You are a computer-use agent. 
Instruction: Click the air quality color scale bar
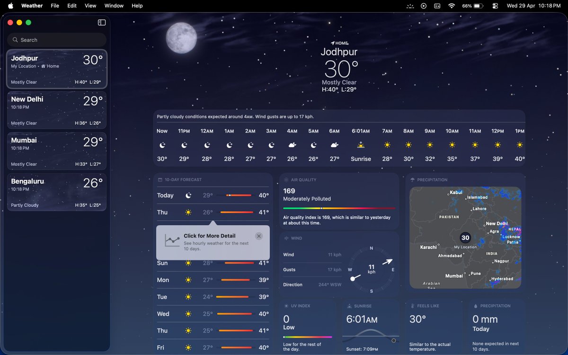[339, 208]
